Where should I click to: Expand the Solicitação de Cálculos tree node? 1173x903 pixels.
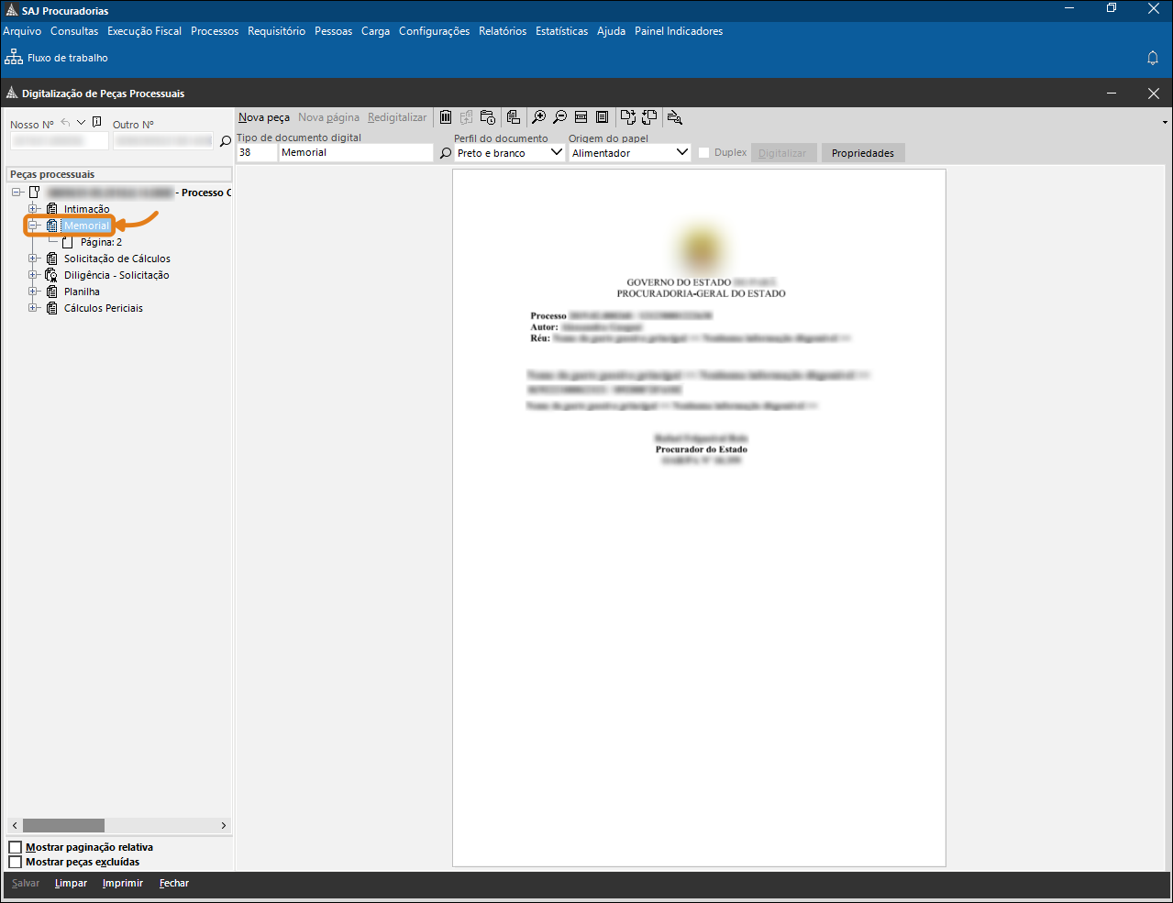(33, 259)
